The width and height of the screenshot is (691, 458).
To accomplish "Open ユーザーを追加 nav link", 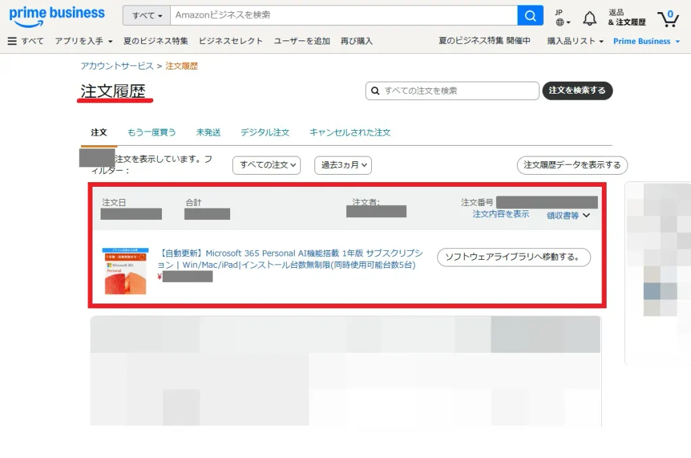I will pyautogui.click(x=302, y=41).
